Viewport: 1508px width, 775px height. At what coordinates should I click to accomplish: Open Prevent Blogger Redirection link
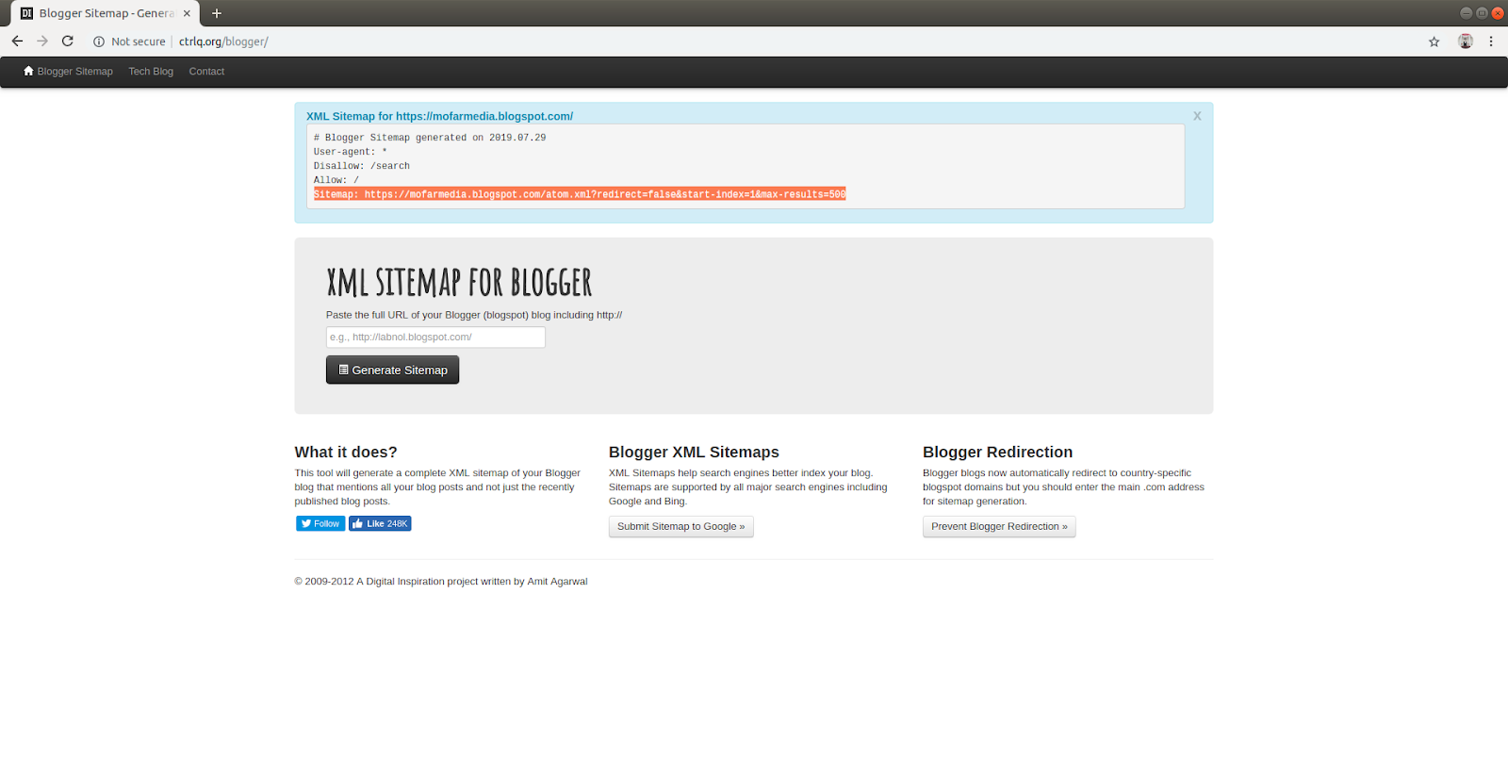tap(999, 526)
